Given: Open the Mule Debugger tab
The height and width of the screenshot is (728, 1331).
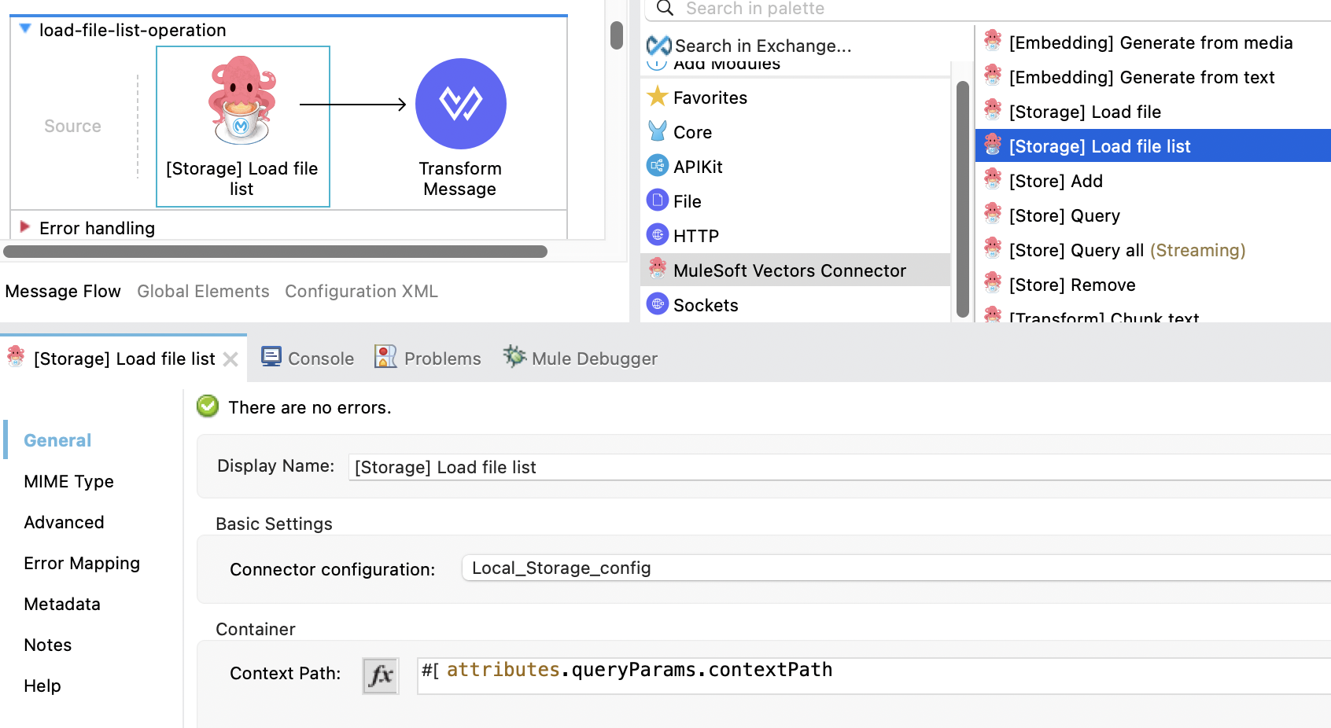Looking at the screenshot, I should coord(581,358).
